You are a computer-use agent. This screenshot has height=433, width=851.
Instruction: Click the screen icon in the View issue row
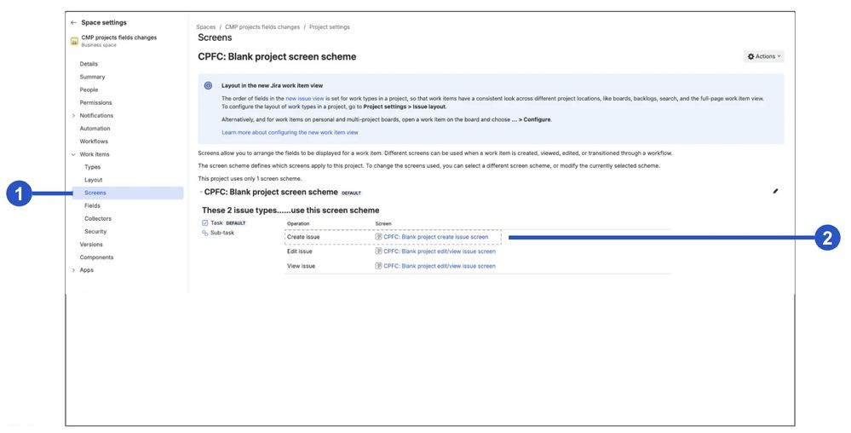[x=378, y=266]
